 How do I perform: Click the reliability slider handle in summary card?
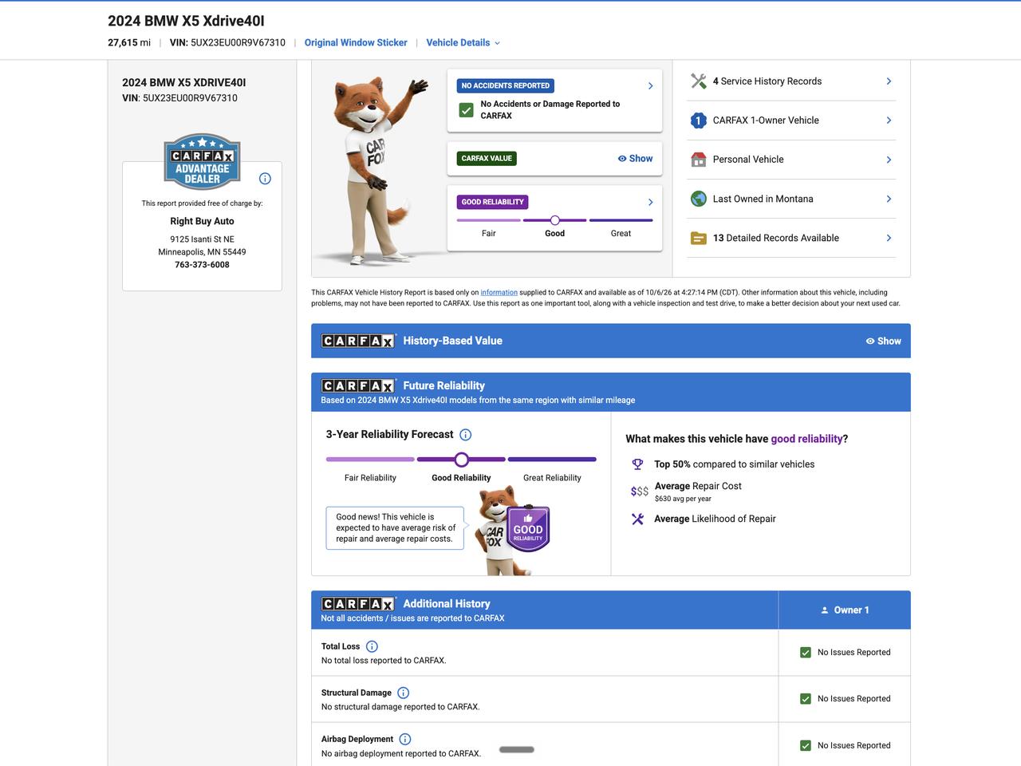pos(555,220)
